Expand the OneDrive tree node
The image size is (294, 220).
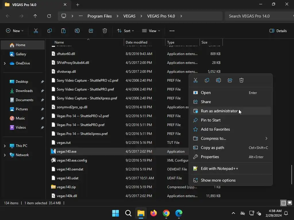5,63
